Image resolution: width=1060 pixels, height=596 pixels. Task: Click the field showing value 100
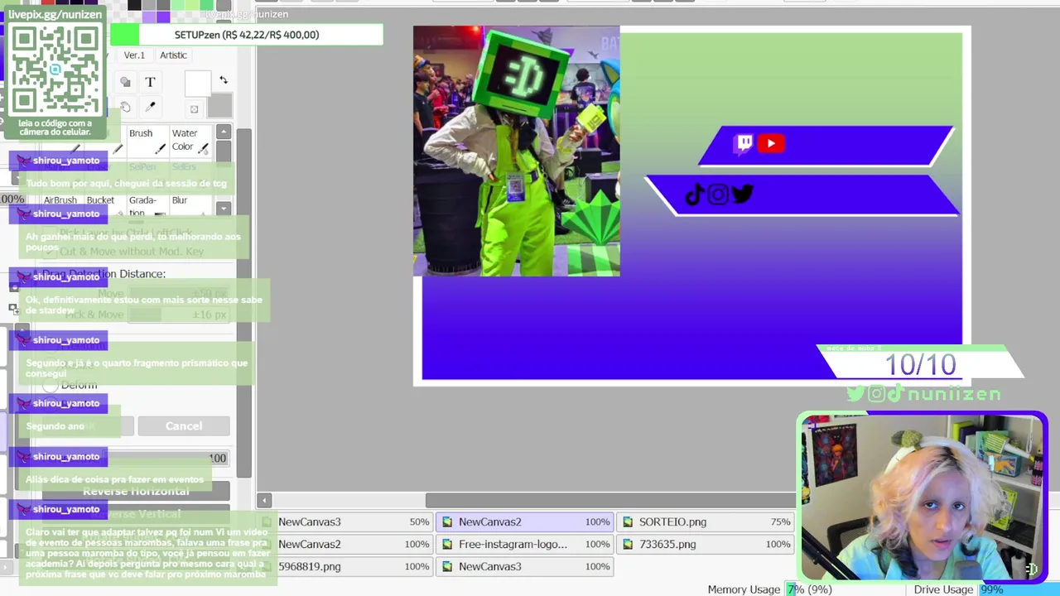pos(166,458)
